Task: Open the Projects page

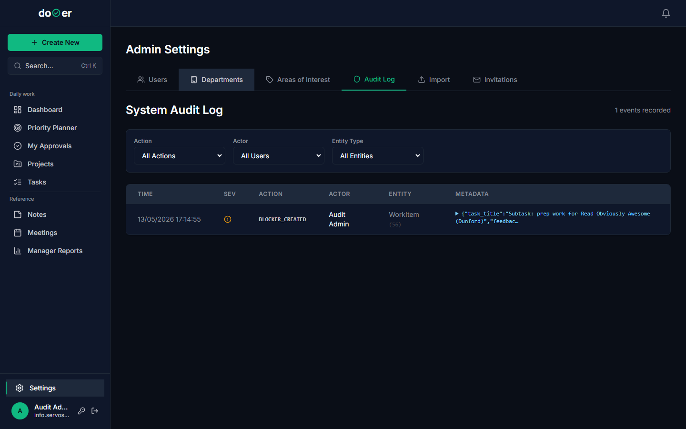Action: click(x=55, y=164)
